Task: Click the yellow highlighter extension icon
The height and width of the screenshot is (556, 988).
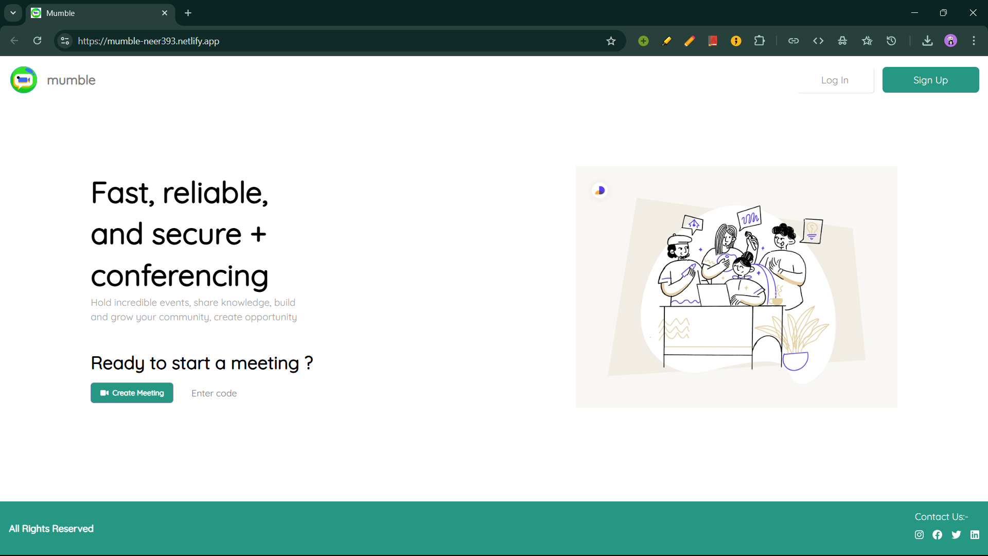Action: (x=666, y=41)
